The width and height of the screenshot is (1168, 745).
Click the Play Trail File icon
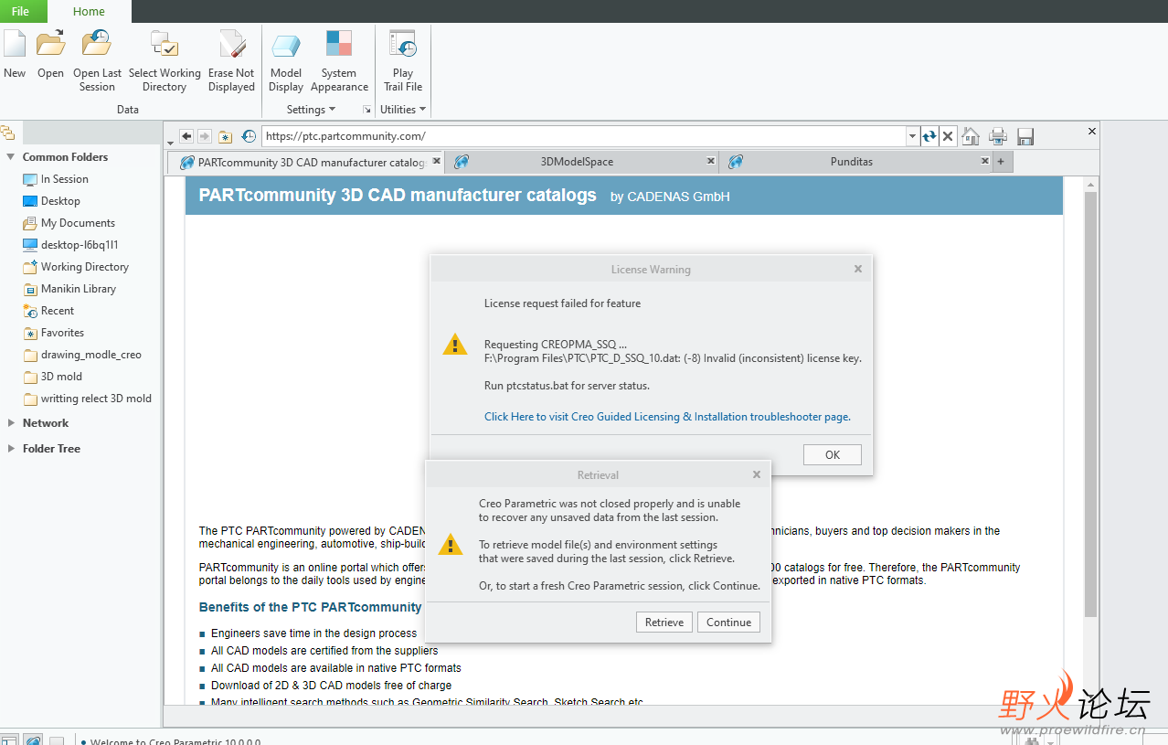pos(403,44)
